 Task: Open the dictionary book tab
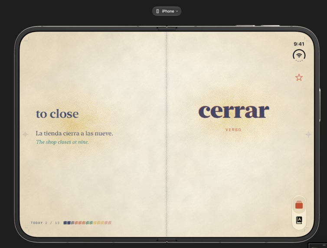point(299,220)
